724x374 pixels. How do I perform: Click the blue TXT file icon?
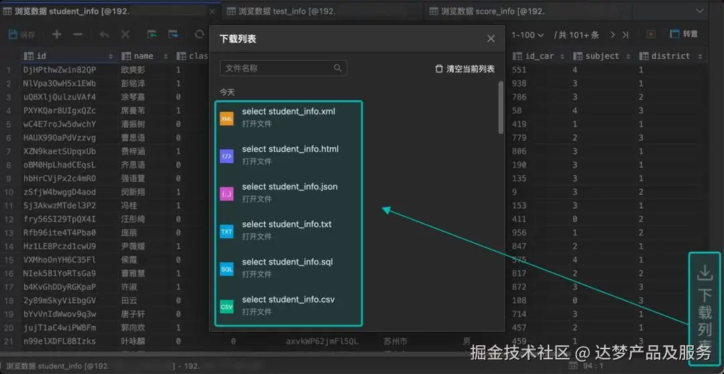(x=227, y=231)
